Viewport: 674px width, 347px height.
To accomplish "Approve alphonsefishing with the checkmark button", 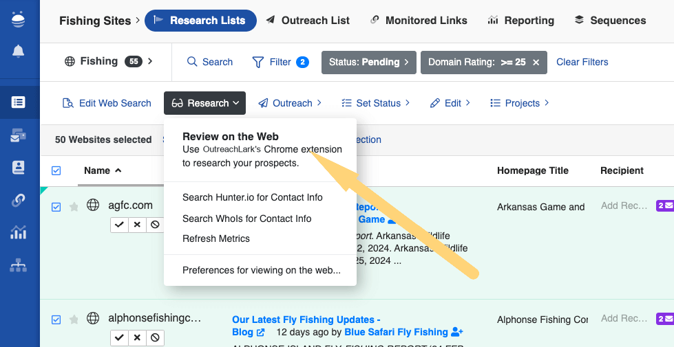I will coord(119,337).
